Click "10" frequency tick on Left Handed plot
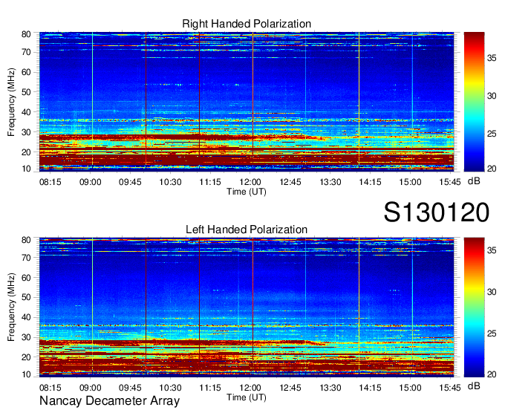 coord(26,374)
